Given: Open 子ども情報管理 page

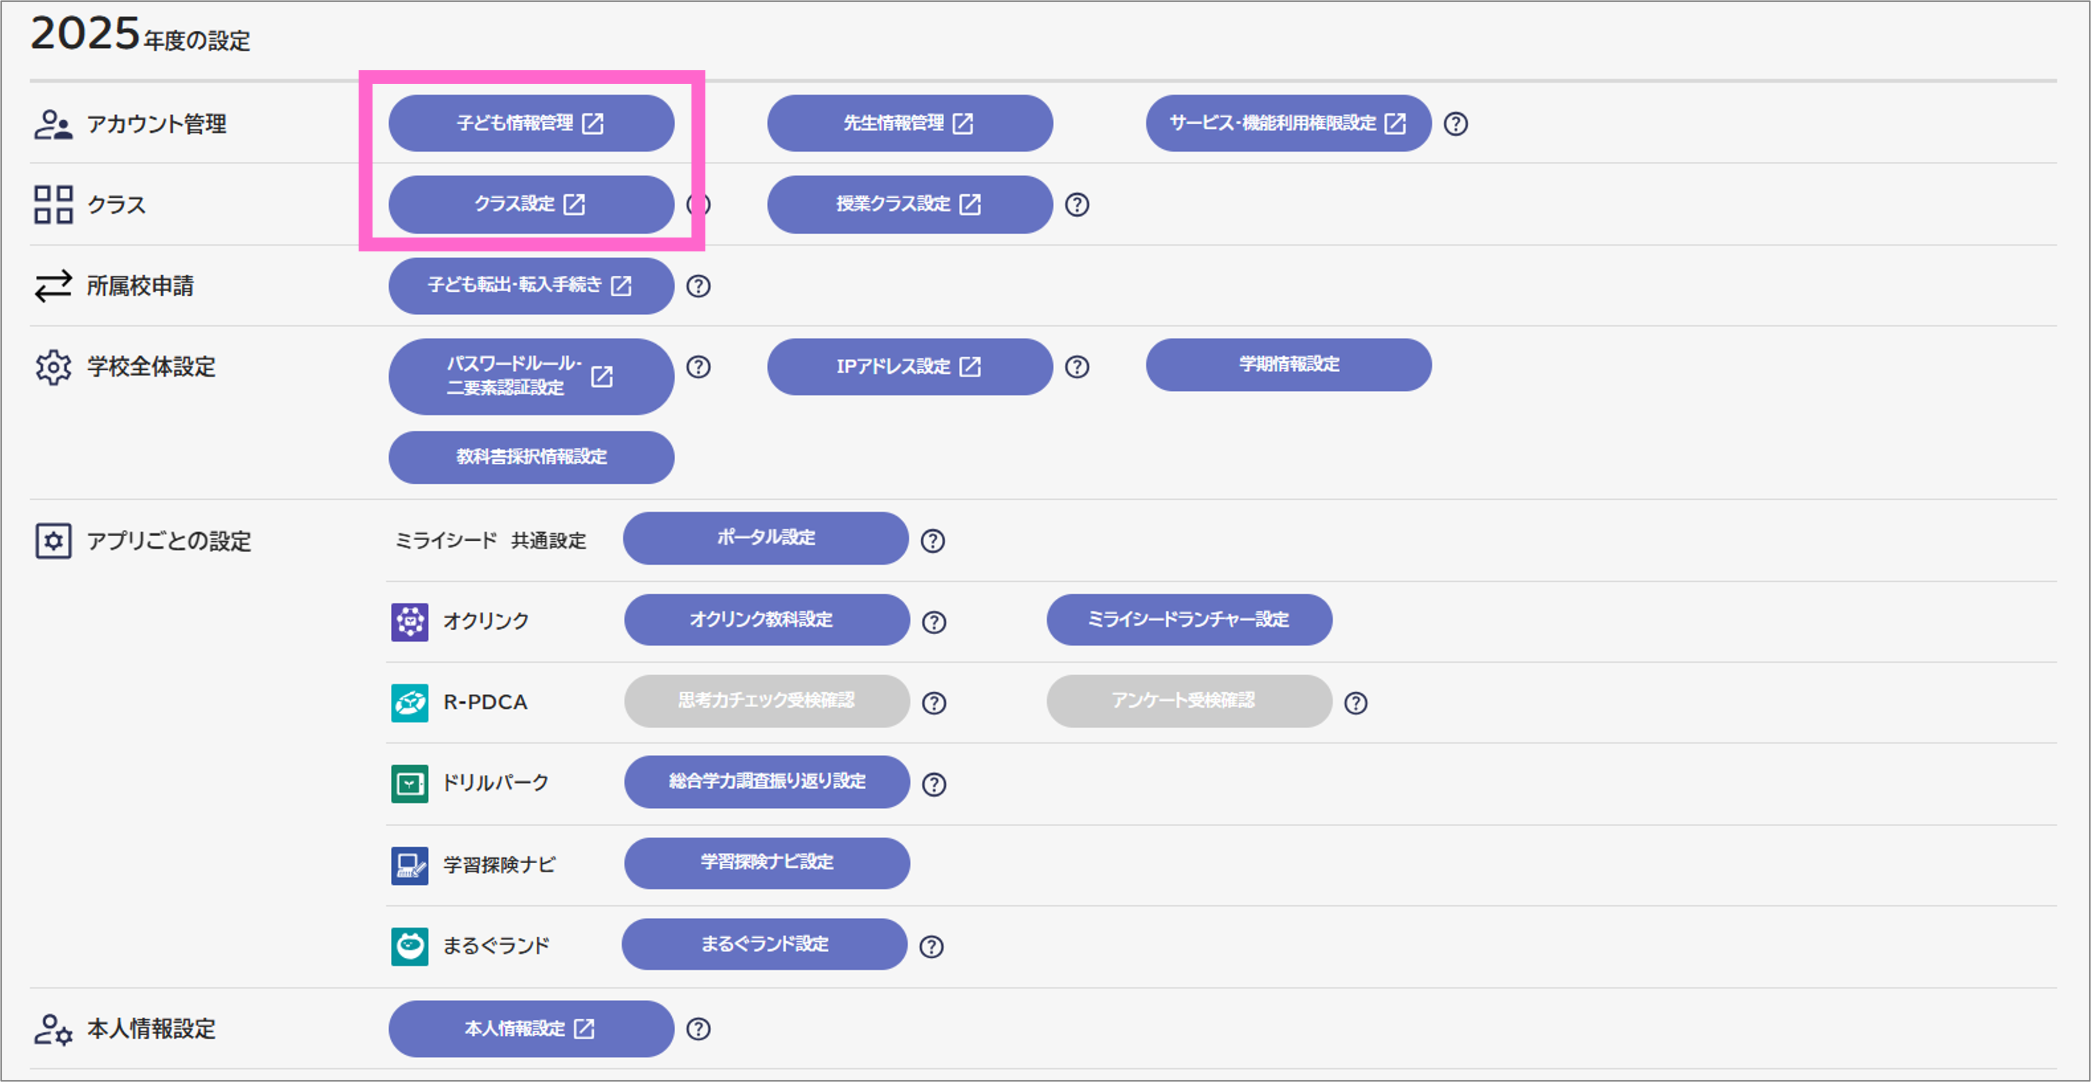Looking at the screenshot, I should pyautogui.click(x=531, y=123).
